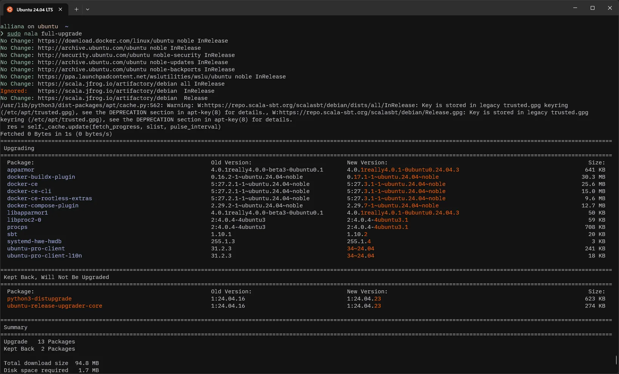This screenshot has width=619, height=374.
Task: Select the systemd-hwe-hwdb package name
Action: click(x=34, y=241)
